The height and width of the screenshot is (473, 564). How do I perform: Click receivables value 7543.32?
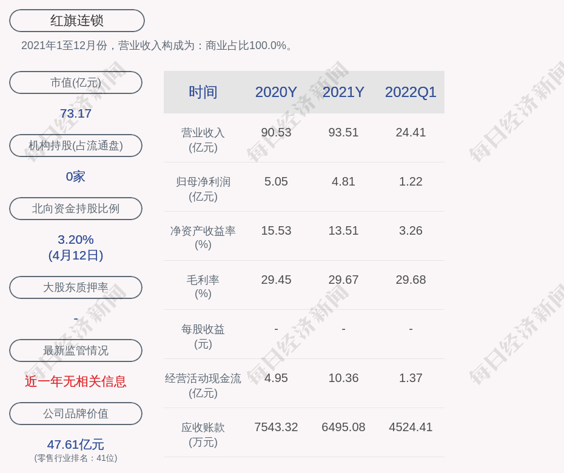click(276, 428)
